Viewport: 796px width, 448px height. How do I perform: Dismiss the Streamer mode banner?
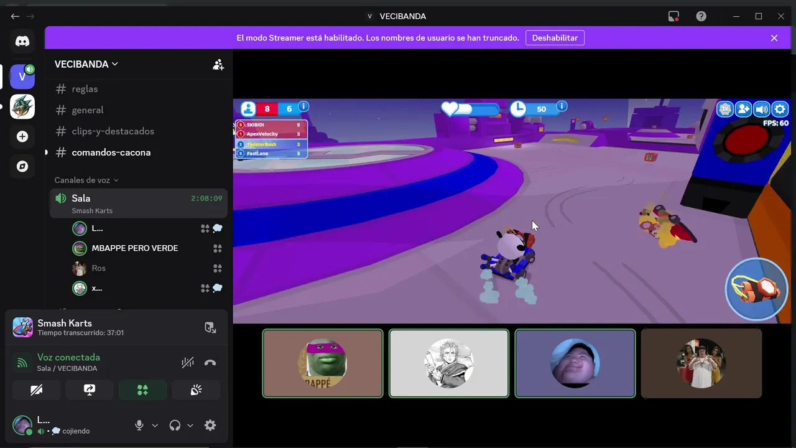point(774,38)
